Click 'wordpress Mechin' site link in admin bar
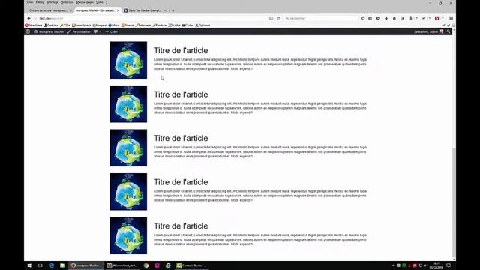Image resolution: width=480 pixels, height=270 pixels. click(x=49, y=31)
